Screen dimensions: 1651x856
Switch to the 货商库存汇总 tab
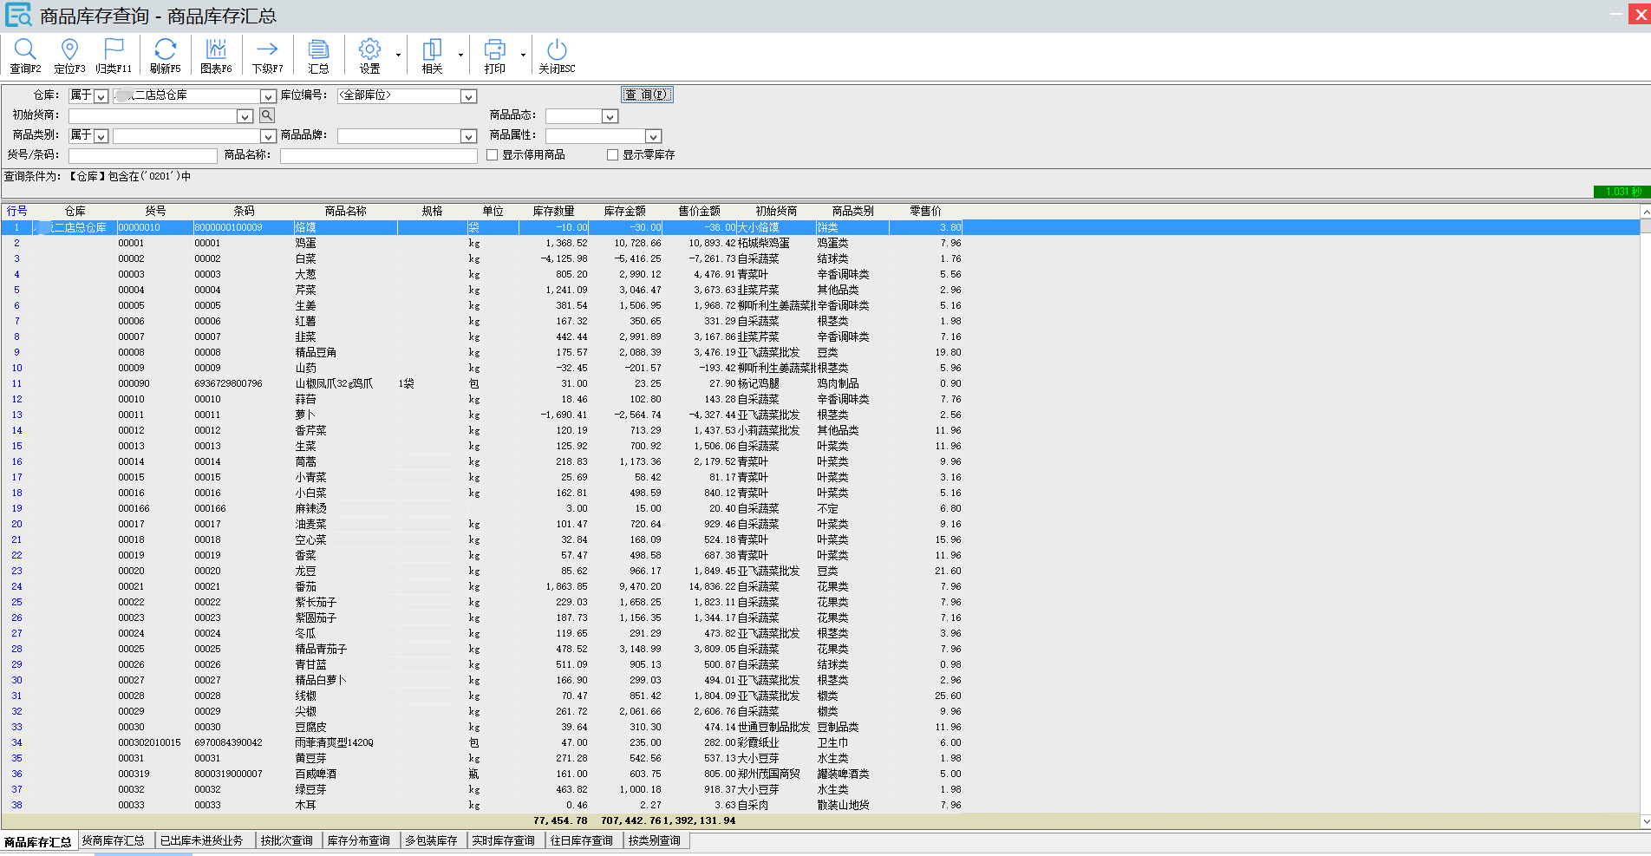point(114,840)
